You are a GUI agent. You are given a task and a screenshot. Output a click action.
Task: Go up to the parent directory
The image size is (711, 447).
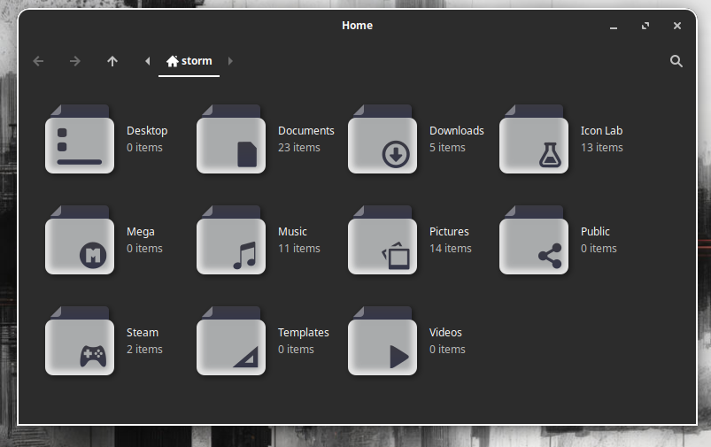[112, 61]
